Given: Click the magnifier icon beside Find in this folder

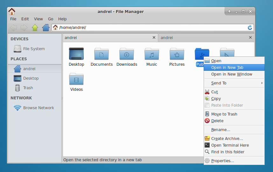Looking at the screenshot, I should [x=207, y=152].
